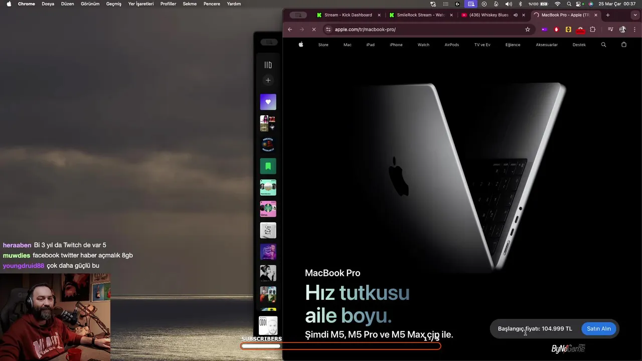Close the Stream - Kick Dashboard tab
This screenshot has width=642, height=361.
pos(379,15)
